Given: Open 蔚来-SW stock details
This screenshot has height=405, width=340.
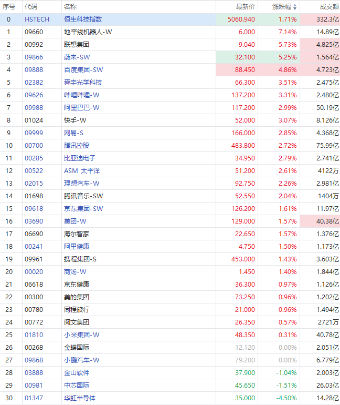Looking at the screenshot, I should click(x=76, y=57).
